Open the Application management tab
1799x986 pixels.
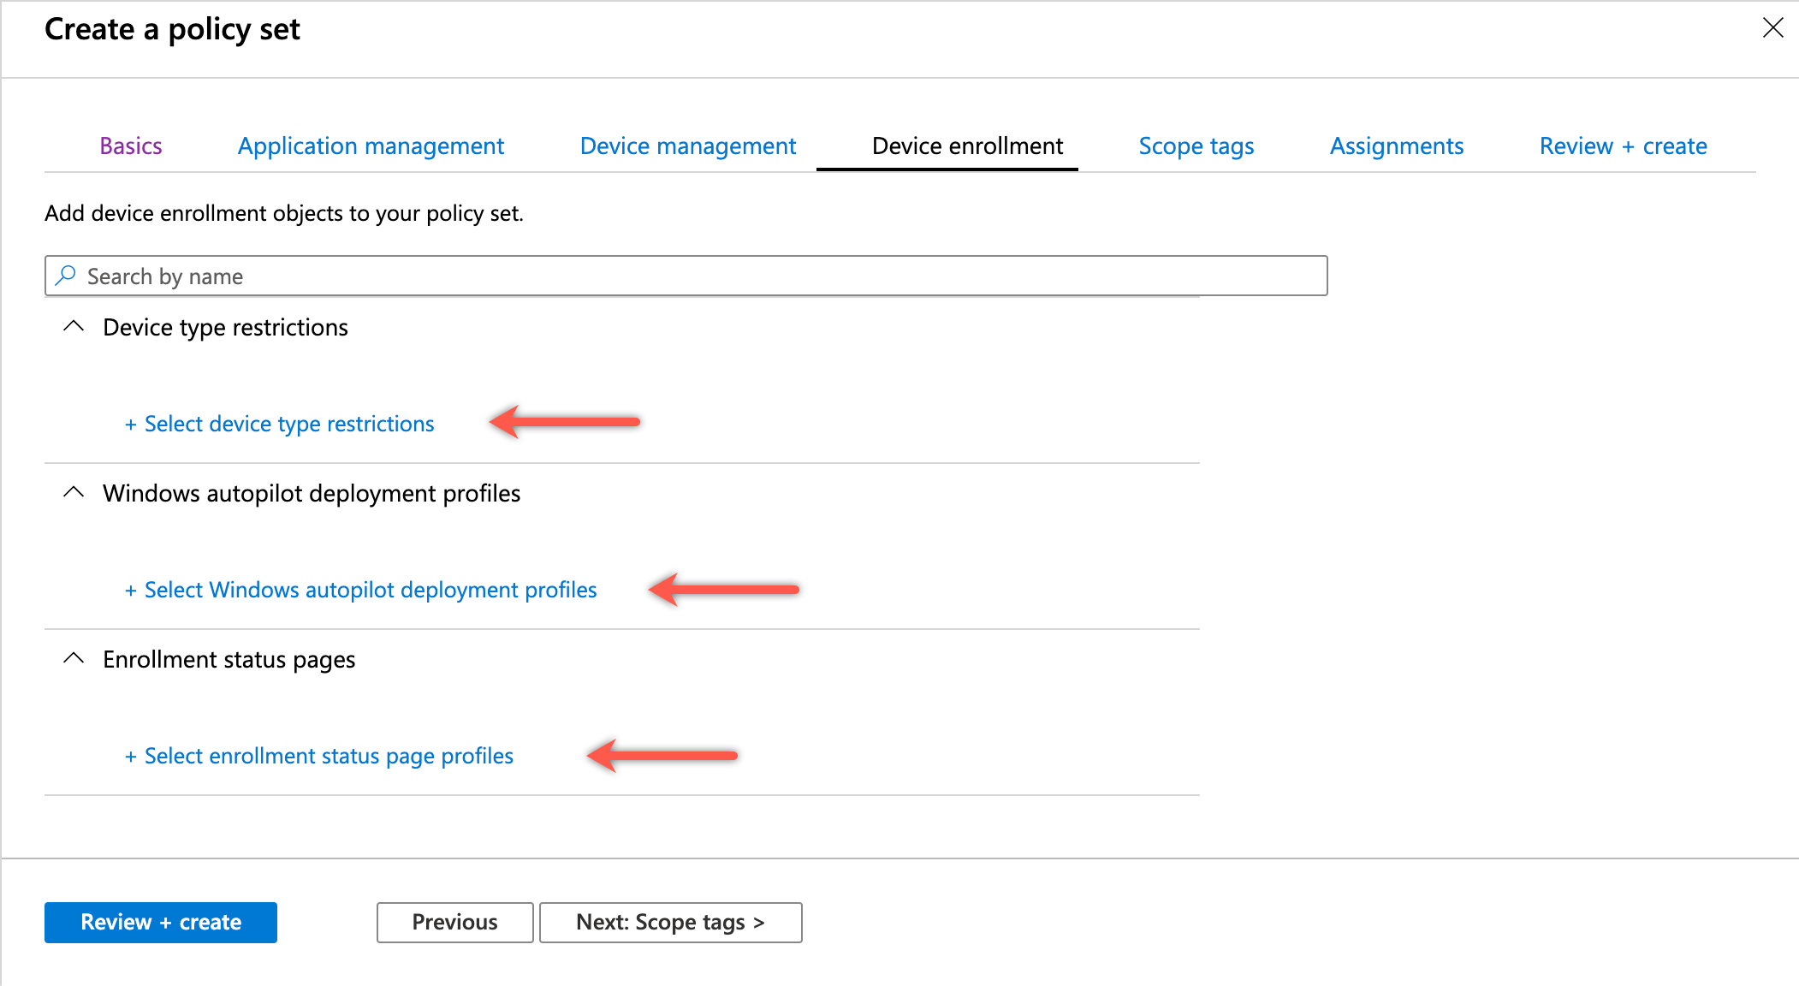370,146
